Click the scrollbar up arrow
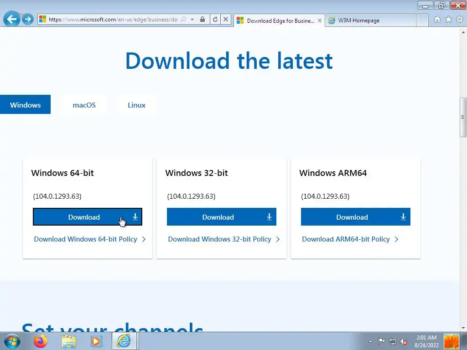 (x=463, y=31)
